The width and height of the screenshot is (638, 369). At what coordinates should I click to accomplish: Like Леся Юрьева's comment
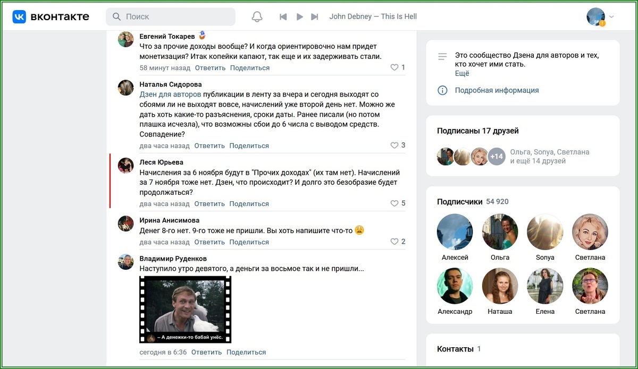tap(393, 203)
